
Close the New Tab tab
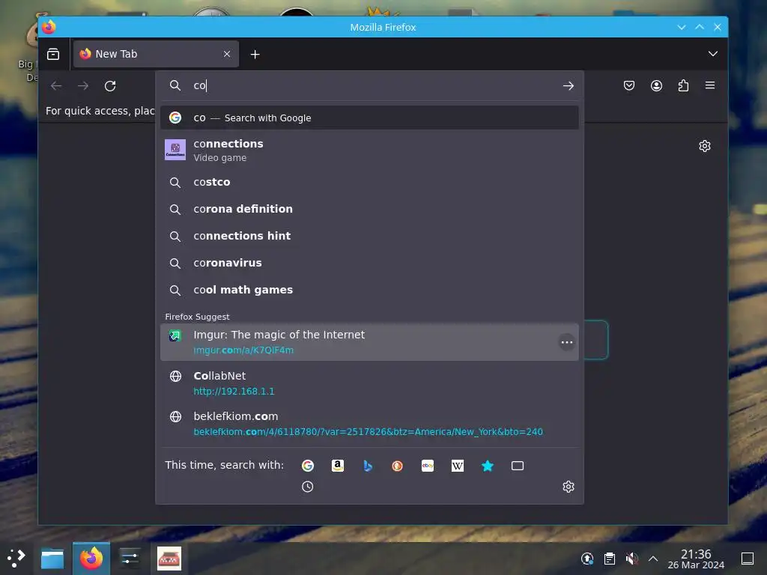point(227,54)
